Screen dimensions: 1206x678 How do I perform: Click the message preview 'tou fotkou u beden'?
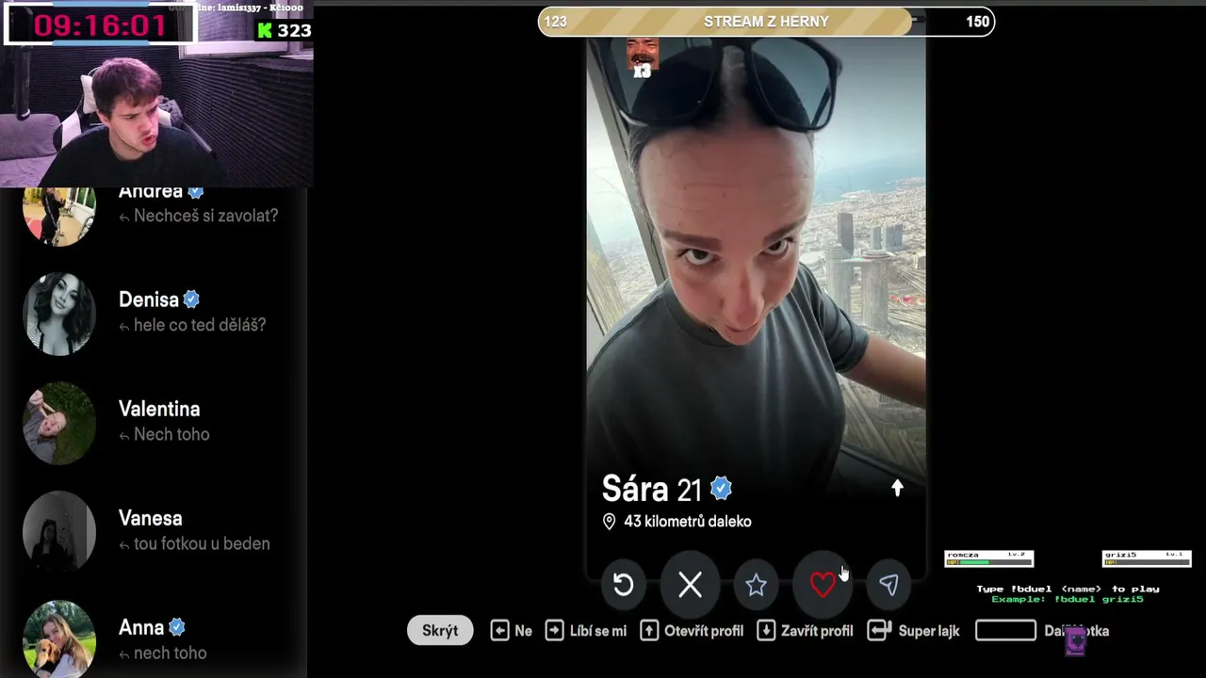[202, 543]
